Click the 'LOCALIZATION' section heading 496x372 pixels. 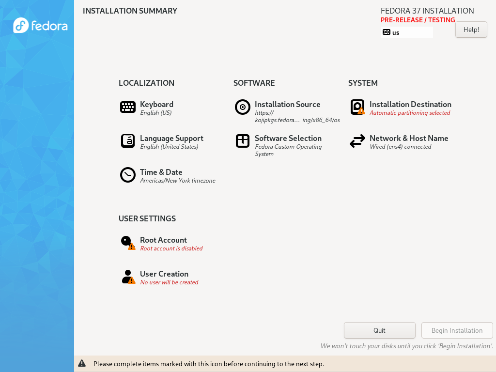(x=146, y=83)
